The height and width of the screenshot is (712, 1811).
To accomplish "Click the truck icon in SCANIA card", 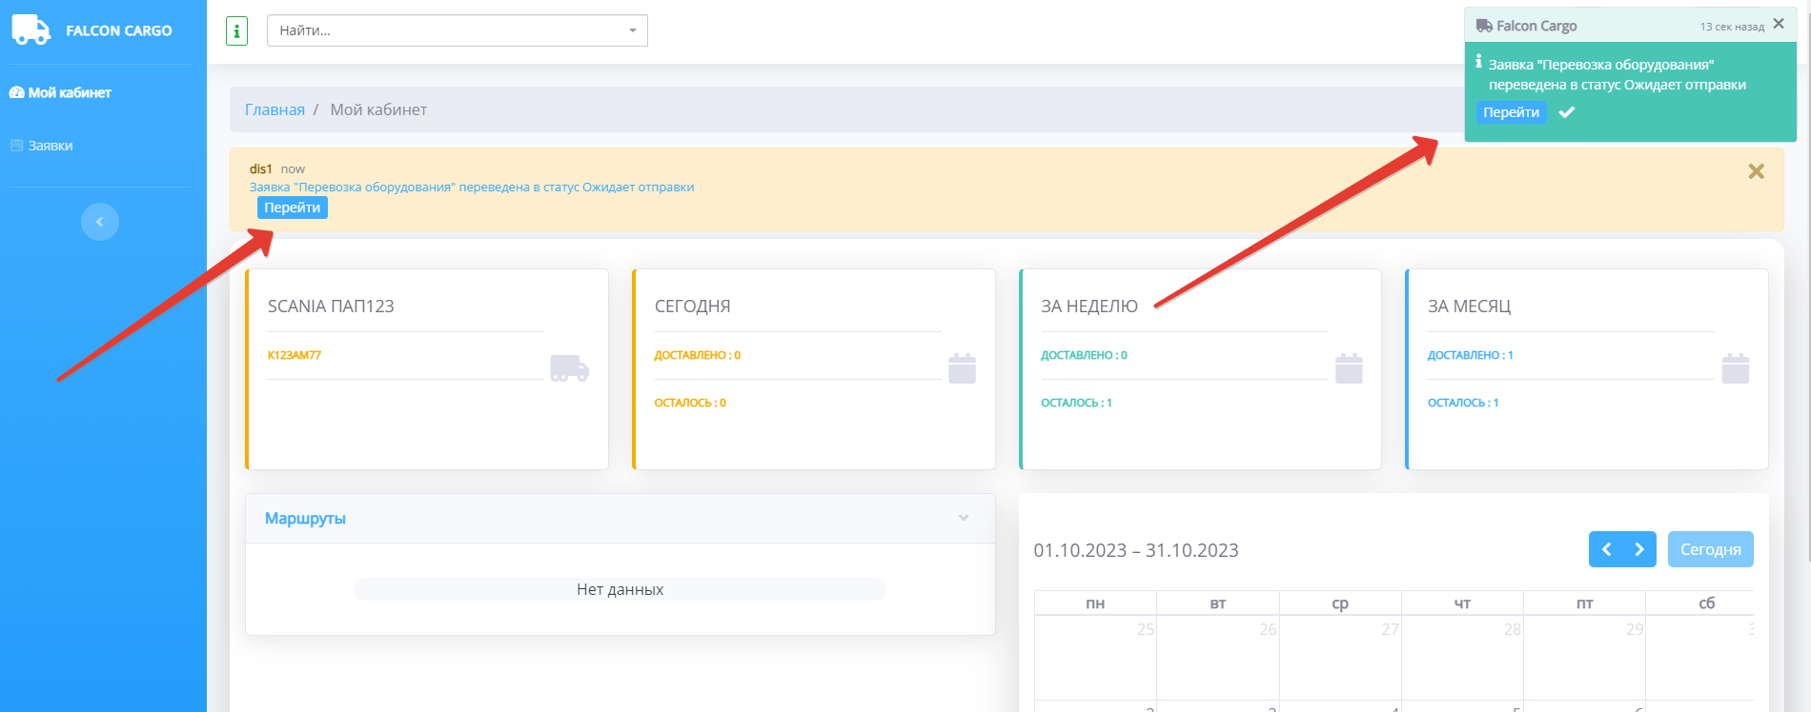I will click(569, 368).
